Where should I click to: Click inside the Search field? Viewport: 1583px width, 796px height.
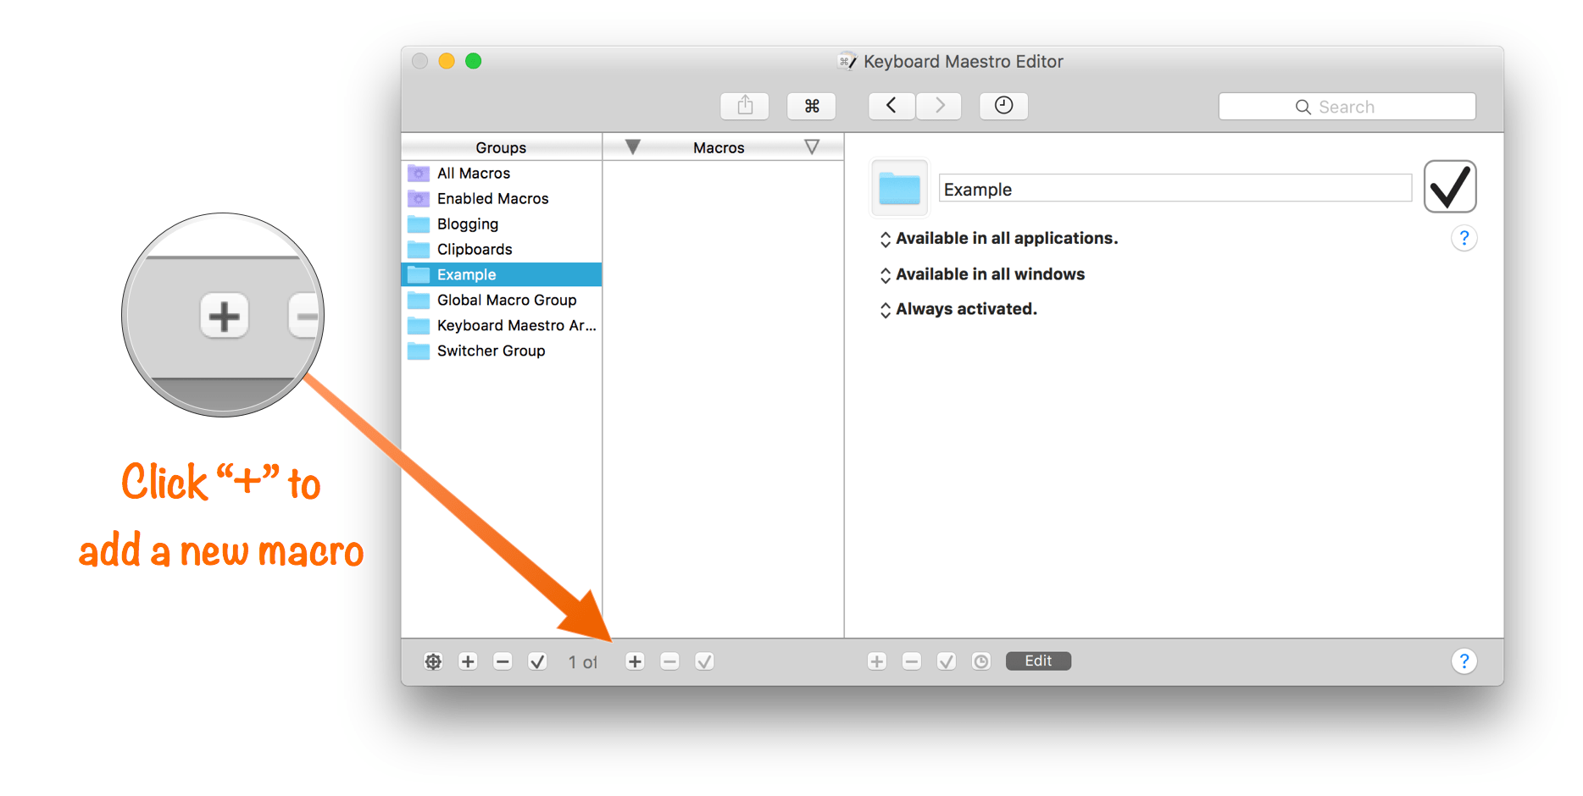point(1347,107)
